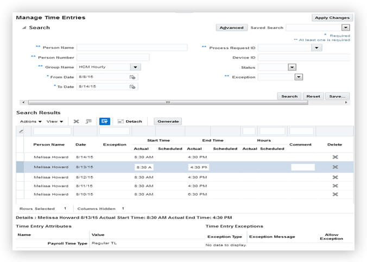The width and height of the screenshot is (367, 262).
Task: Open the View menu
Action: [55, 121]
